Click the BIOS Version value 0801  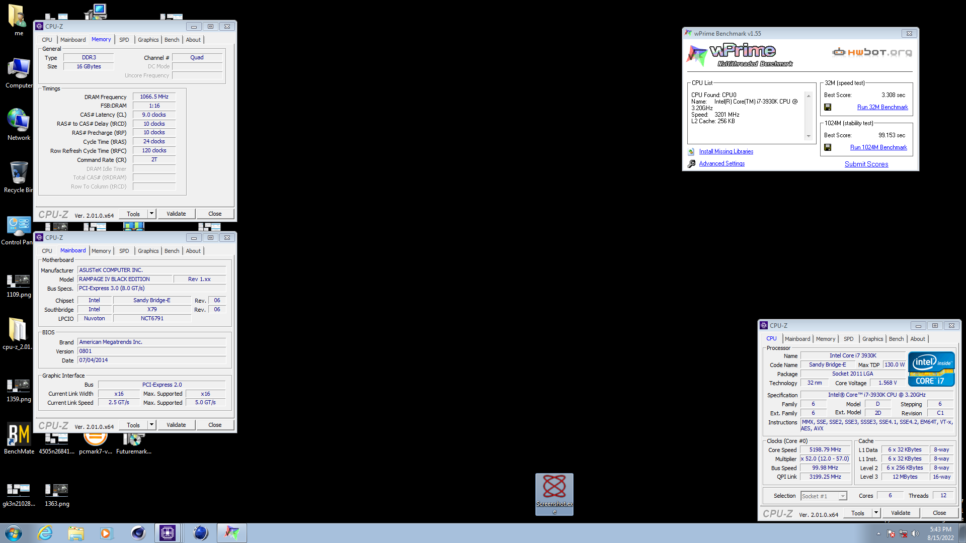pos(152,351)
